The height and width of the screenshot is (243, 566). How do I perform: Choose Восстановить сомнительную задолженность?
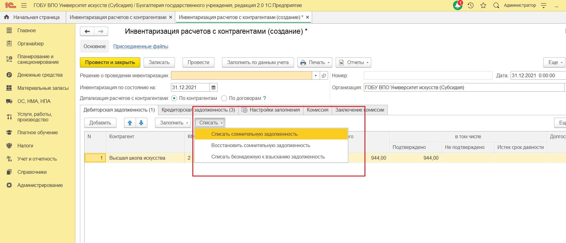271,146
